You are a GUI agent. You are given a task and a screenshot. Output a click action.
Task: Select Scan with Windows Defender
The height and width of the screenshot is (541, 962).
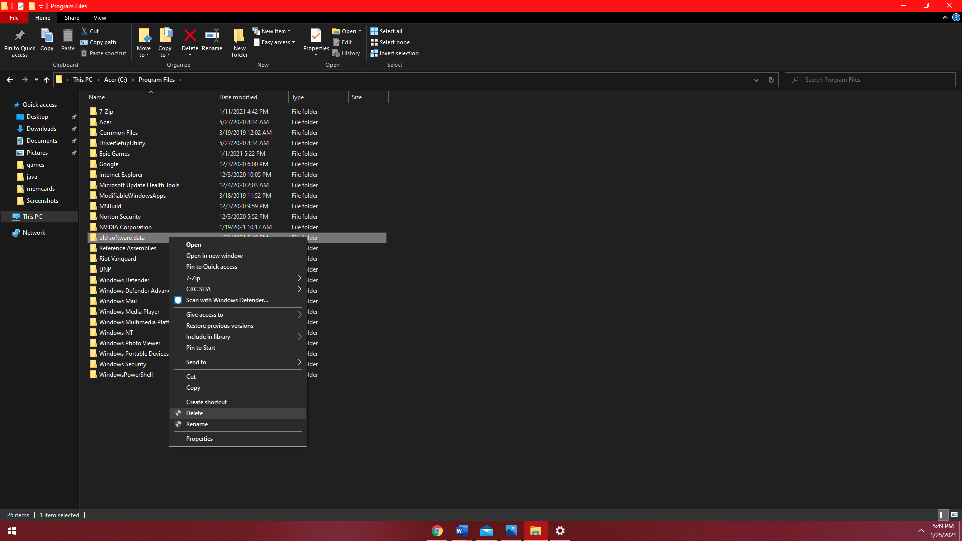tap(238, 300)
